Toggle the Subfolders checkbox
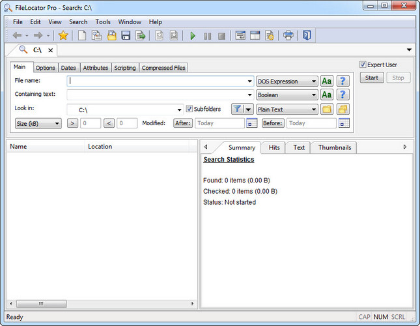This screenshot has width=420, height=326. click(x=189, y=110)
